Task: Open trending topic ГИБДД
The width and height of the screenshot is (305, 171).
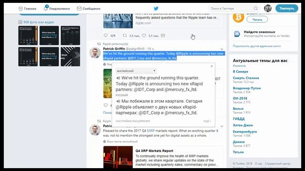Action: pyautogui.click(x=239, y=119)
